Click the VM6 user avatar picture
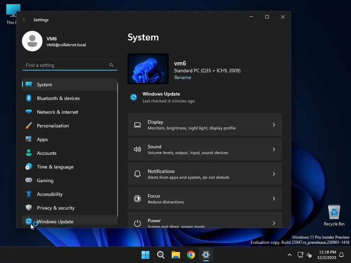Viewport: 351px width, 263px height. [32, 41]
